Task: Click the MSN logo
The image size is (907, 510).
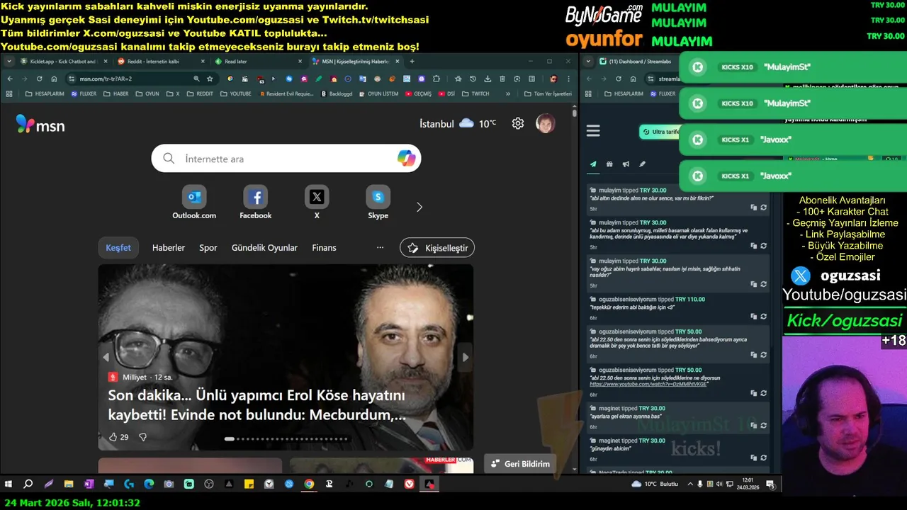Action: click(x=40, y=125)
